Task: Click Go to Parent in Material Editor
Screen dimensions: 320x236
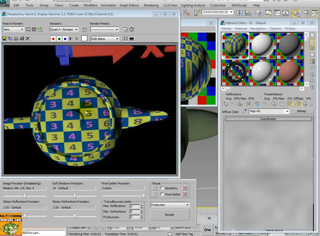Action: [305, 104]
